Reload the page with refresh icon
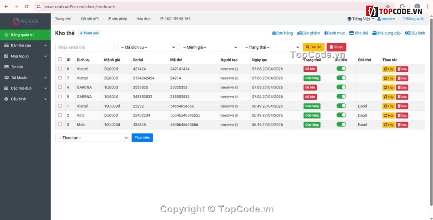Image resolution: width=433 pixels, height=220 pixels. [x=26, y=6]
